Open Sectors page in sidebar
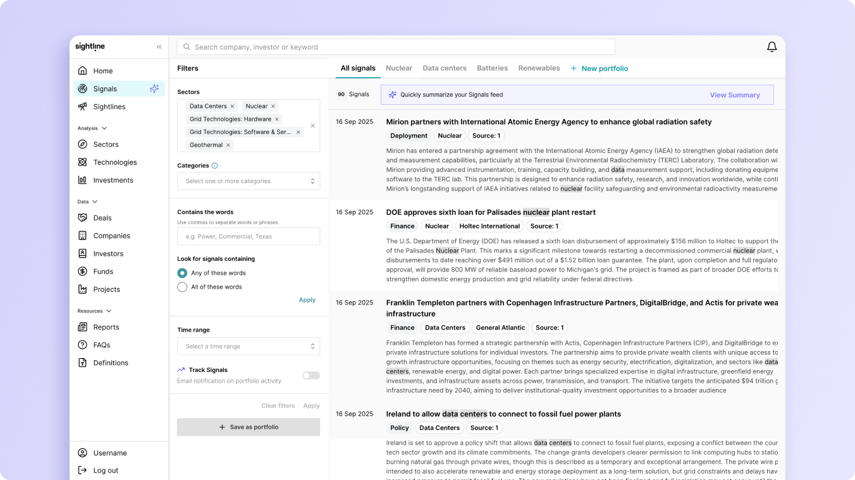This screenshot has height=480, width=855. point(106,144)
